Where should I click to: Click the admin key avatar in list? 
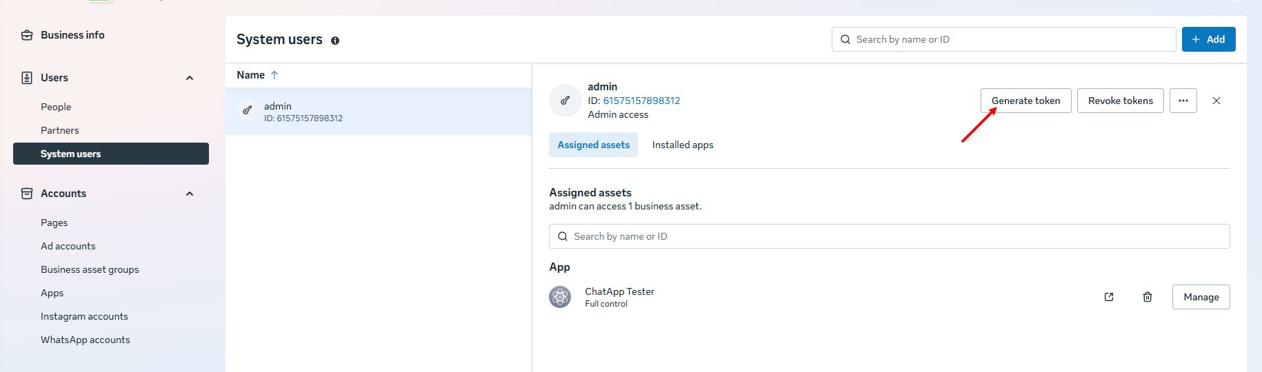coord(248,110)
